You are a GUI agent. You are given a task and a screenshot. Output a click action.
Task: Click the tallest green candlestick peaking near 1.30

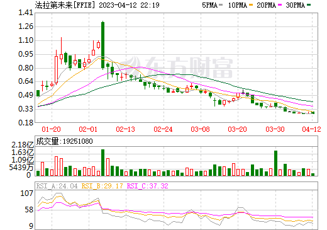[103, 45]
